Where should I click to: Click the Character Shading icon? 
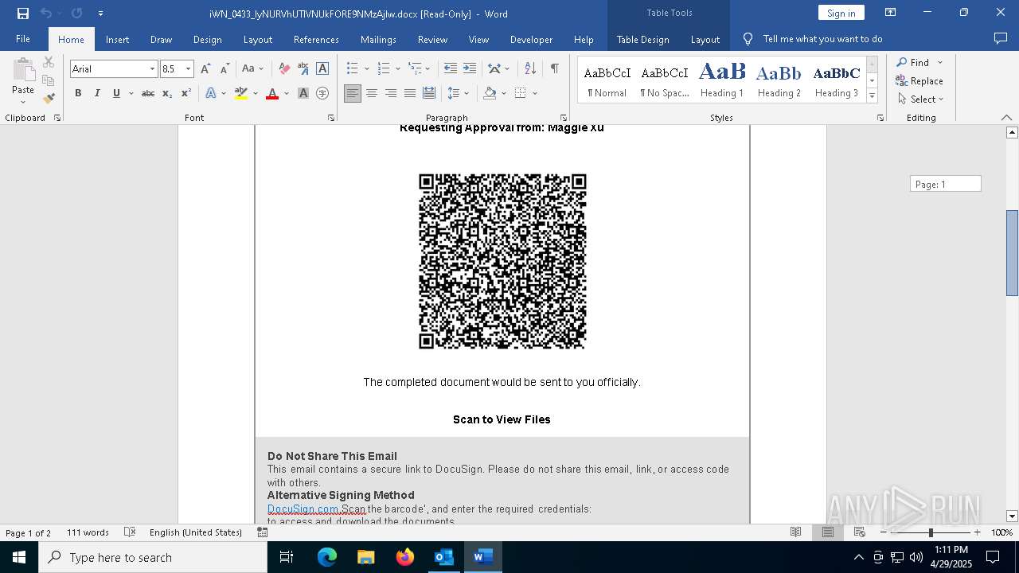click(x=303, y=93)
